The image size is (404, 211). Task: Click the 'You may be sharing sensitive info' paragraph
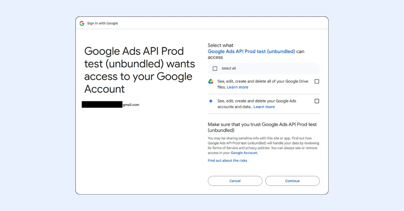pyautogui.click(x=263, y=145)
